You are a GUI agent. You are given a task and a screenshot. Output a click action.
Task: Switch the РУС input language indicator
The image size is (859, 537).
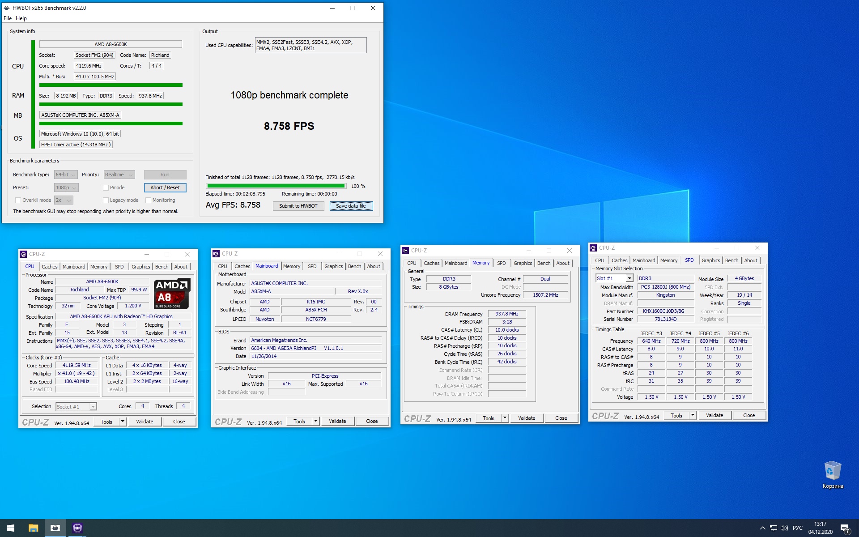coord(797,528)
